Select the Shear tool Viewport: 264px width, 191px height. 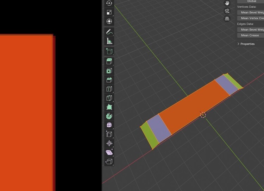(x=109, y=153)
